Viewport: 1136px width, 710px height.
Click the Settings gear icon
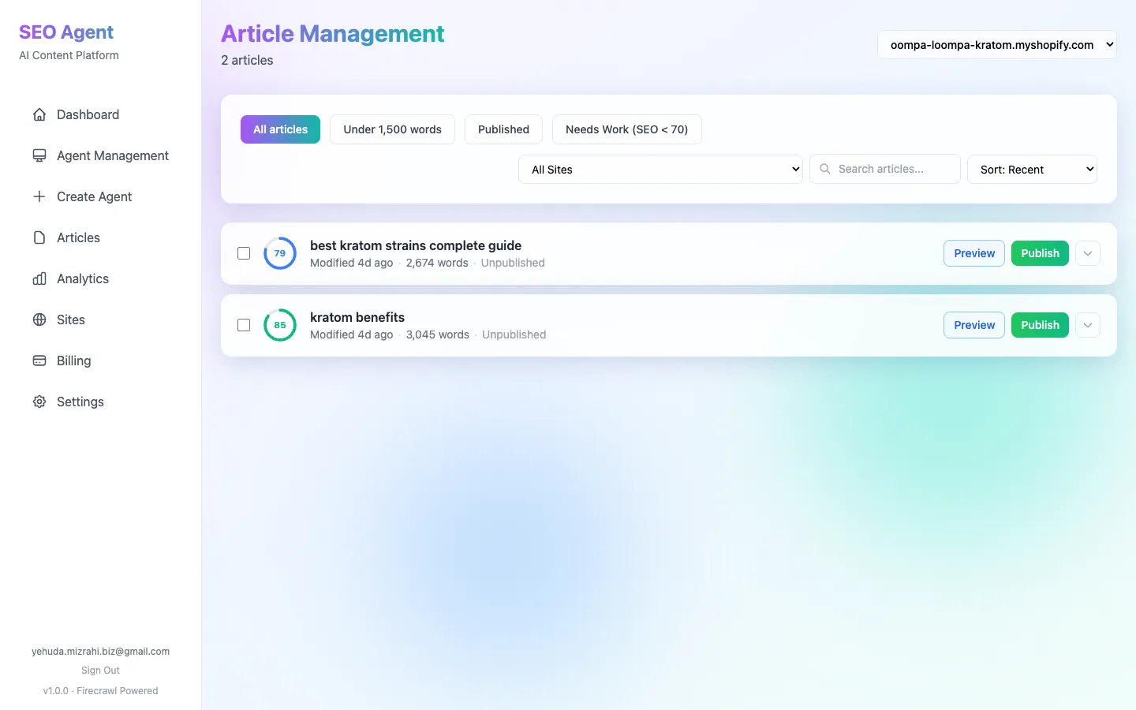39,402
